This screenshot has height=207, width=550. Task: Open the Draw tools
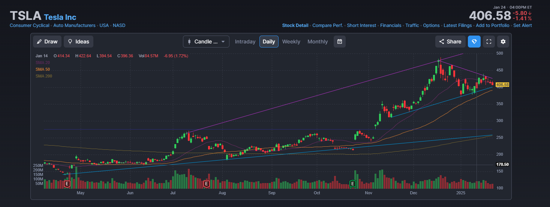click(47, 42)
